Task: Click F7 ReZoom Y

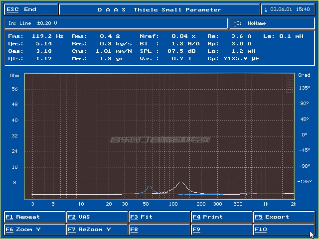Action: point(97,230)
